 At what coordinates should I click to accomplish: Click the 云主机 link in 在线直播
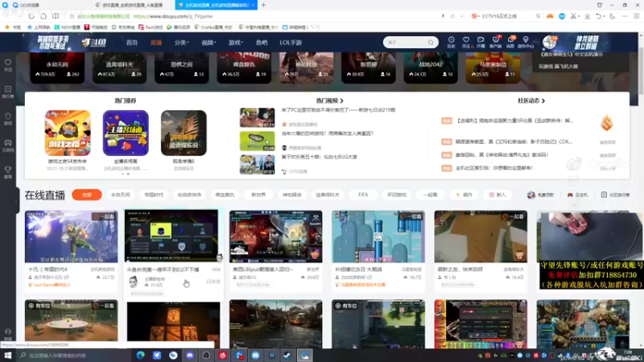point(577,195)
